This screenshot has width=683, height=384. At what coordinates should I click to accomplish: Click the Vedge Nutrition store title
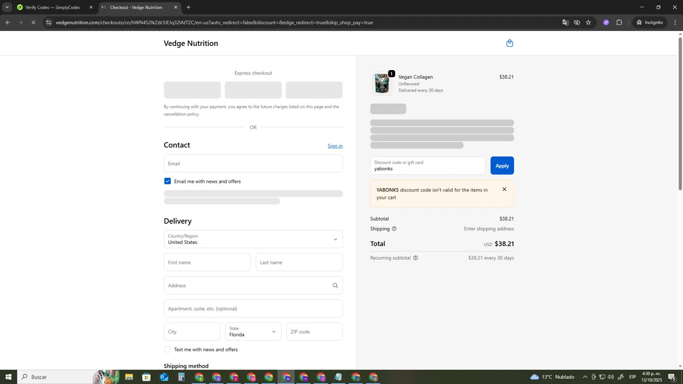coord(191,43)
